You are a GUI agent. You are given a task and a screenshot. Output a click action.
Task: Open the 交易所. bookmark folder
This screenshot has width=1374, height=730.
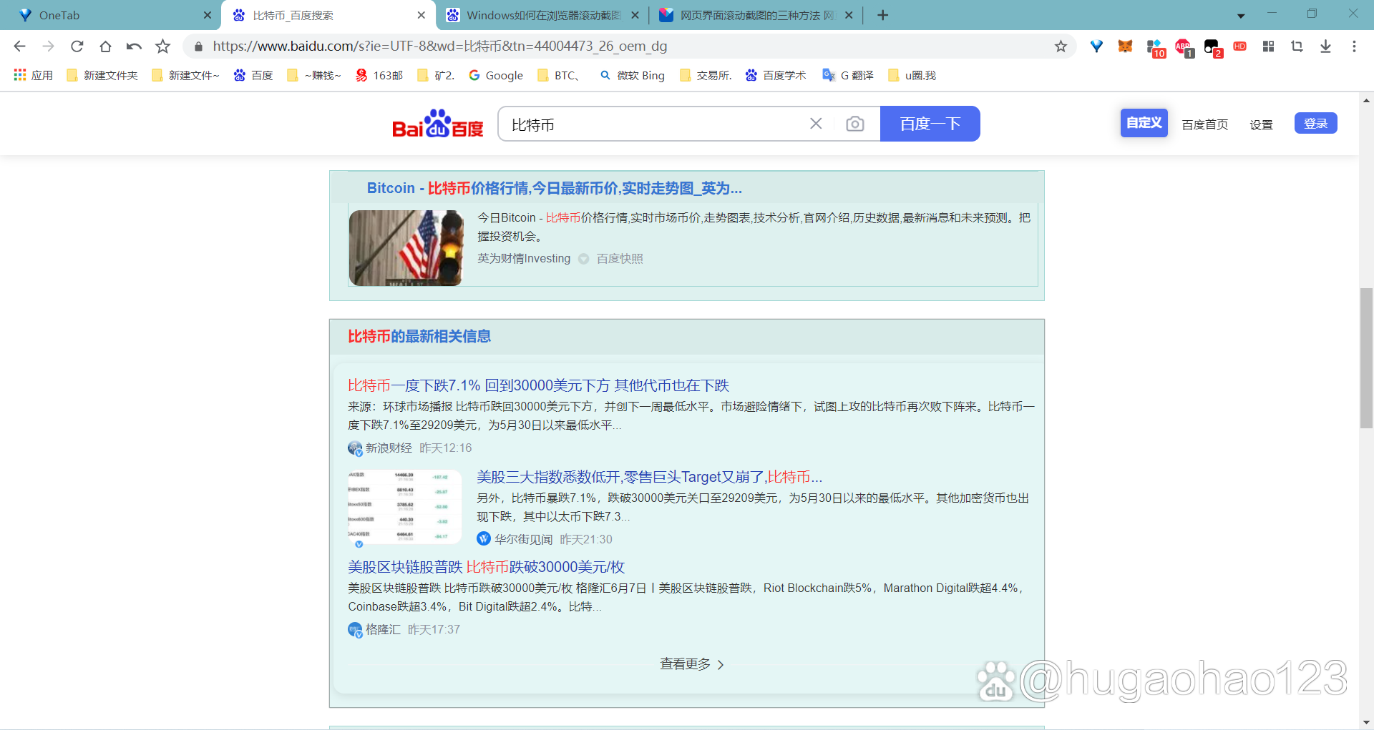click(x=706, y=75)
